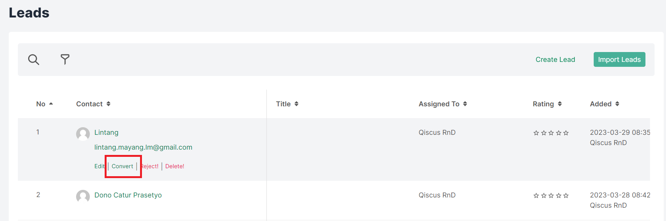Open the search magnifier icon
This screenshot has height=221, width=666.
coord(33,60)
